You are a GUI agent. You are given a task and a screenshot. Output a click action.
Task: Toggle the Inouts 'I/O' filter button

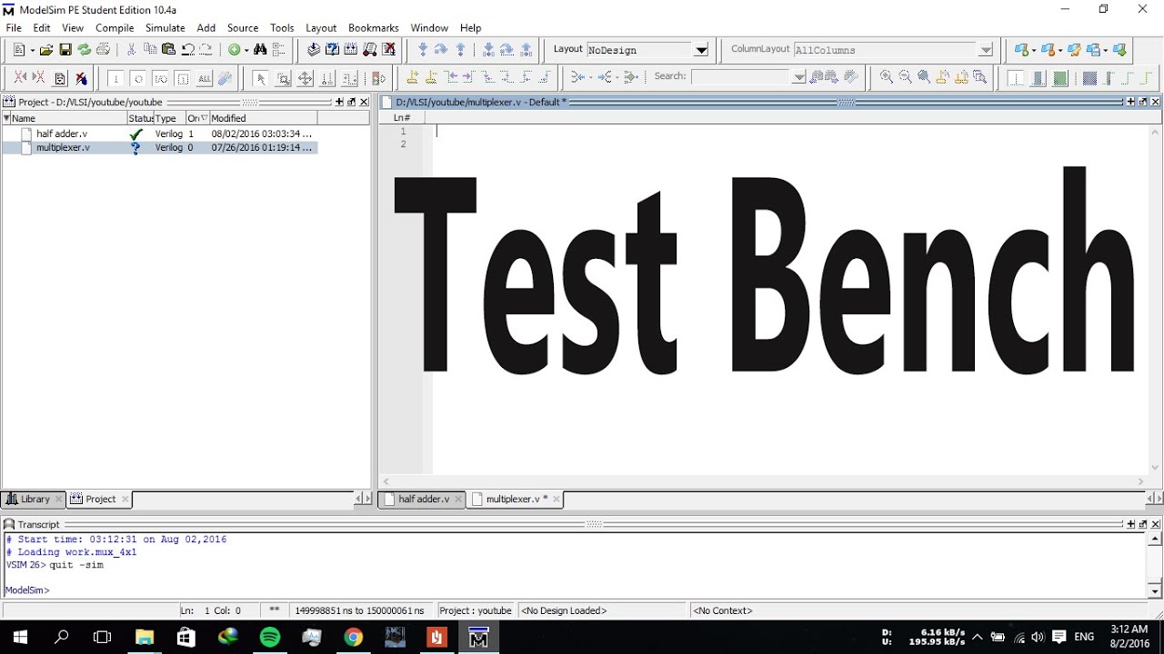point(160,78)
